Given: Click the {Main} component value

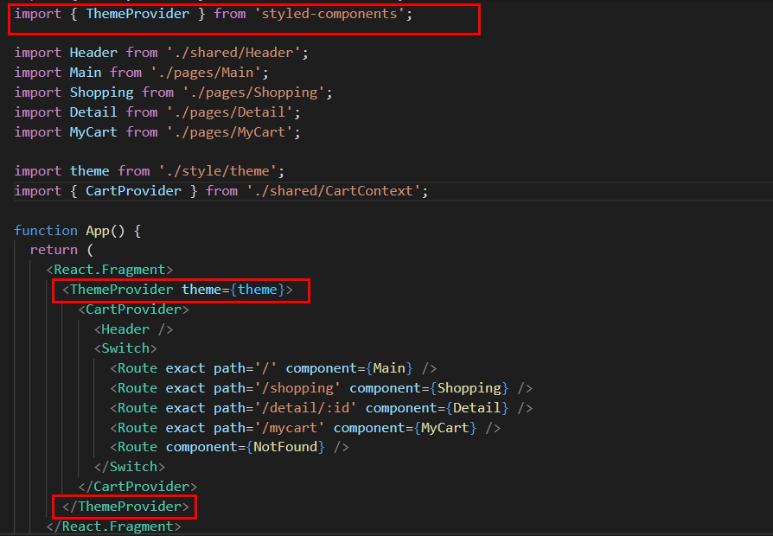Looking at the screenshot, I should point(389,368).
